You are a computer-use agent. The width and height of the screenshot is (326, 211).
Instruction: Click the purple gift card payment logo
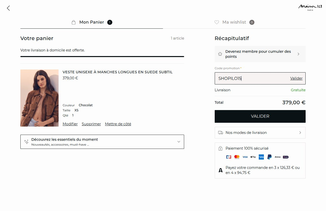pyautogui.click(x=286, y=157)
